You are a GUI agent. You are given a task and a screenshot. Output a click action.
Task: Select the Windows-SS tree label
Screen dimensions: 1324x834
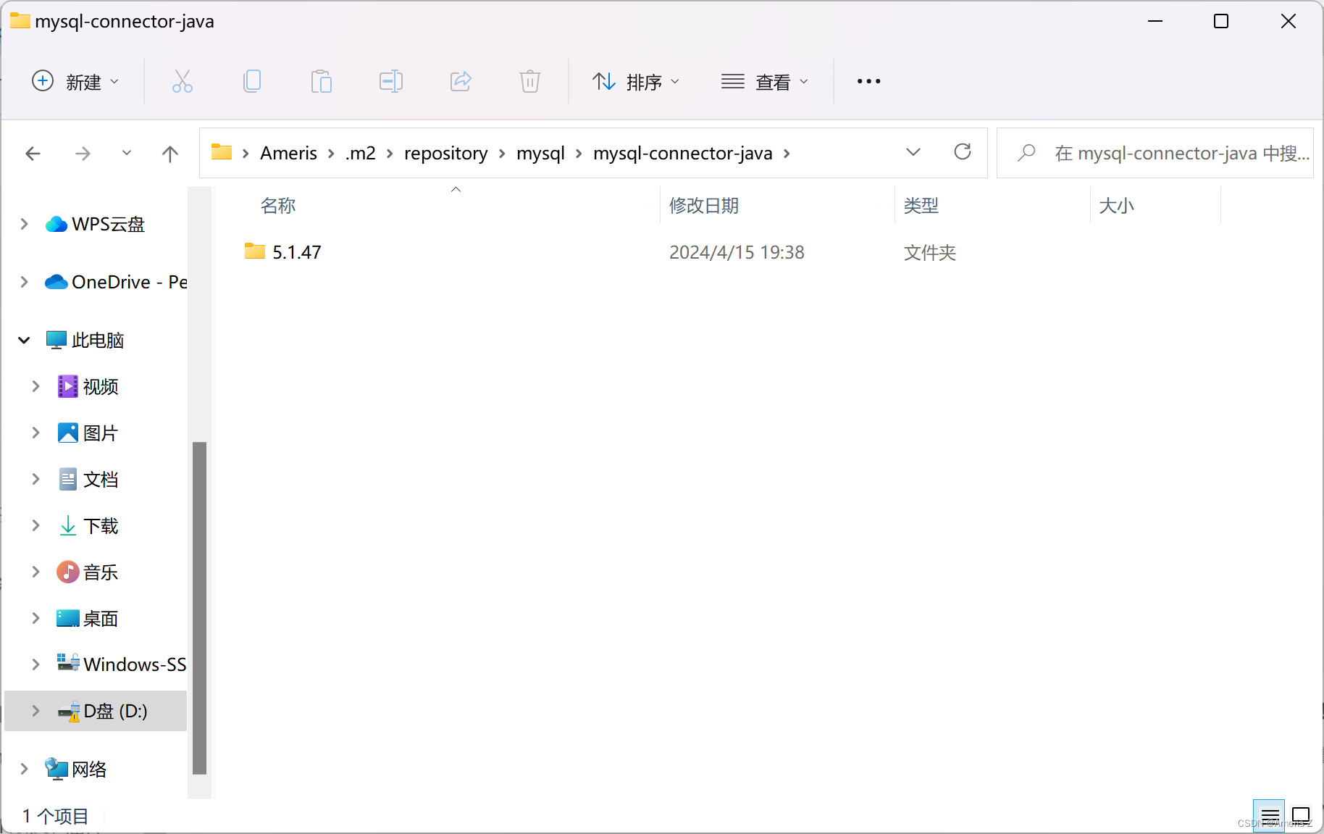(135, 664)
